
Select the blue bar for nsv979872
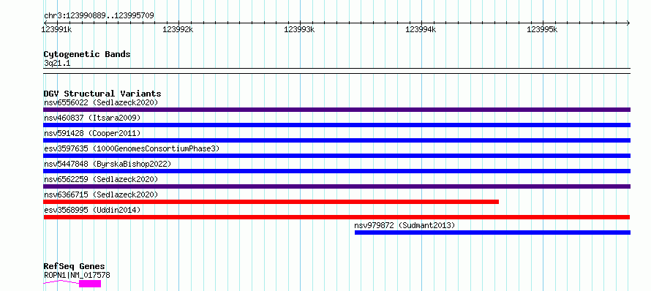coord(492,233)
